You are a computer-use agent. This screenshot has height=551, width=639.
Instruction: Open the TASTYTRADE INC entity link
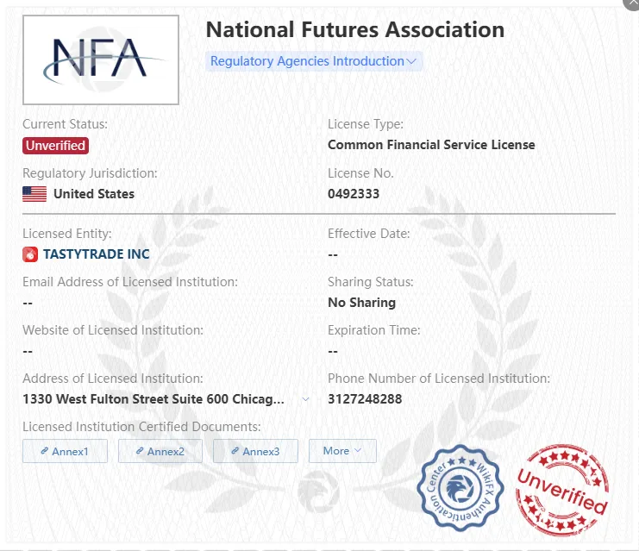pos(97,254)
